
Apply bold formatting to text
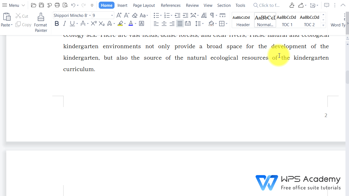click(x=57, y=24)
